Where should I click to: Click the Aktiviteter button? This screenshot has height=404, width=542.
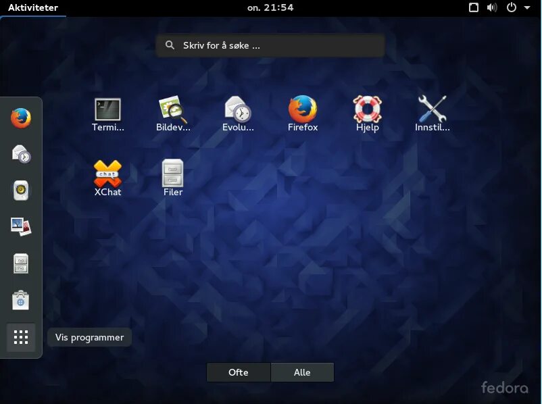[x=33, y=7]
